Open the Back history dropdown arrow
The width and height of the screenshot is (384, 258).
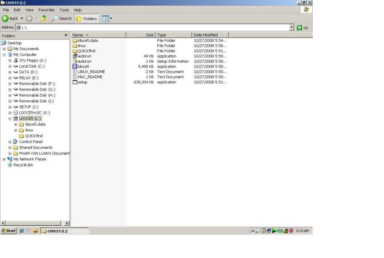(21, 18)
